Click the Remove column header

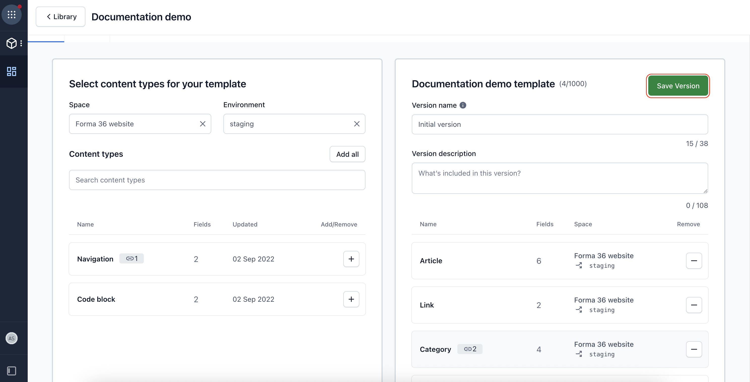[688, 224]
